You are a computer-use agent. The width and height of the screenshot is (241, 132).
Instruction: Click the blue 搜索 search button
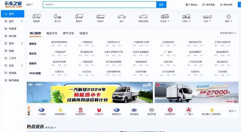(161, 5)
